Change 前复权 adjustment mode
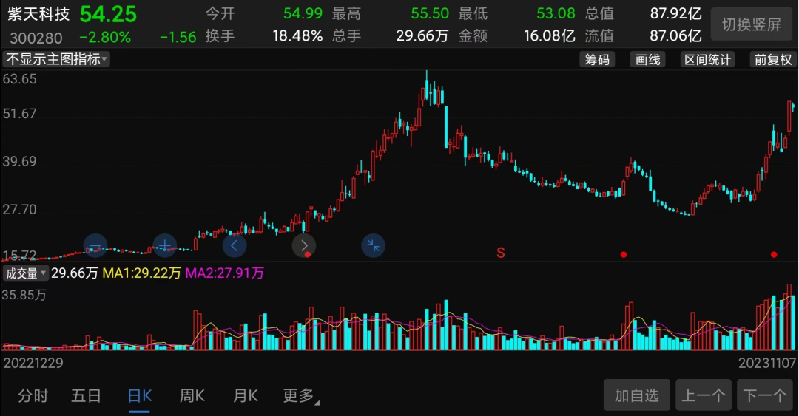Image resolution: width=799 pixels, height=416 pixels. [773, 60]
